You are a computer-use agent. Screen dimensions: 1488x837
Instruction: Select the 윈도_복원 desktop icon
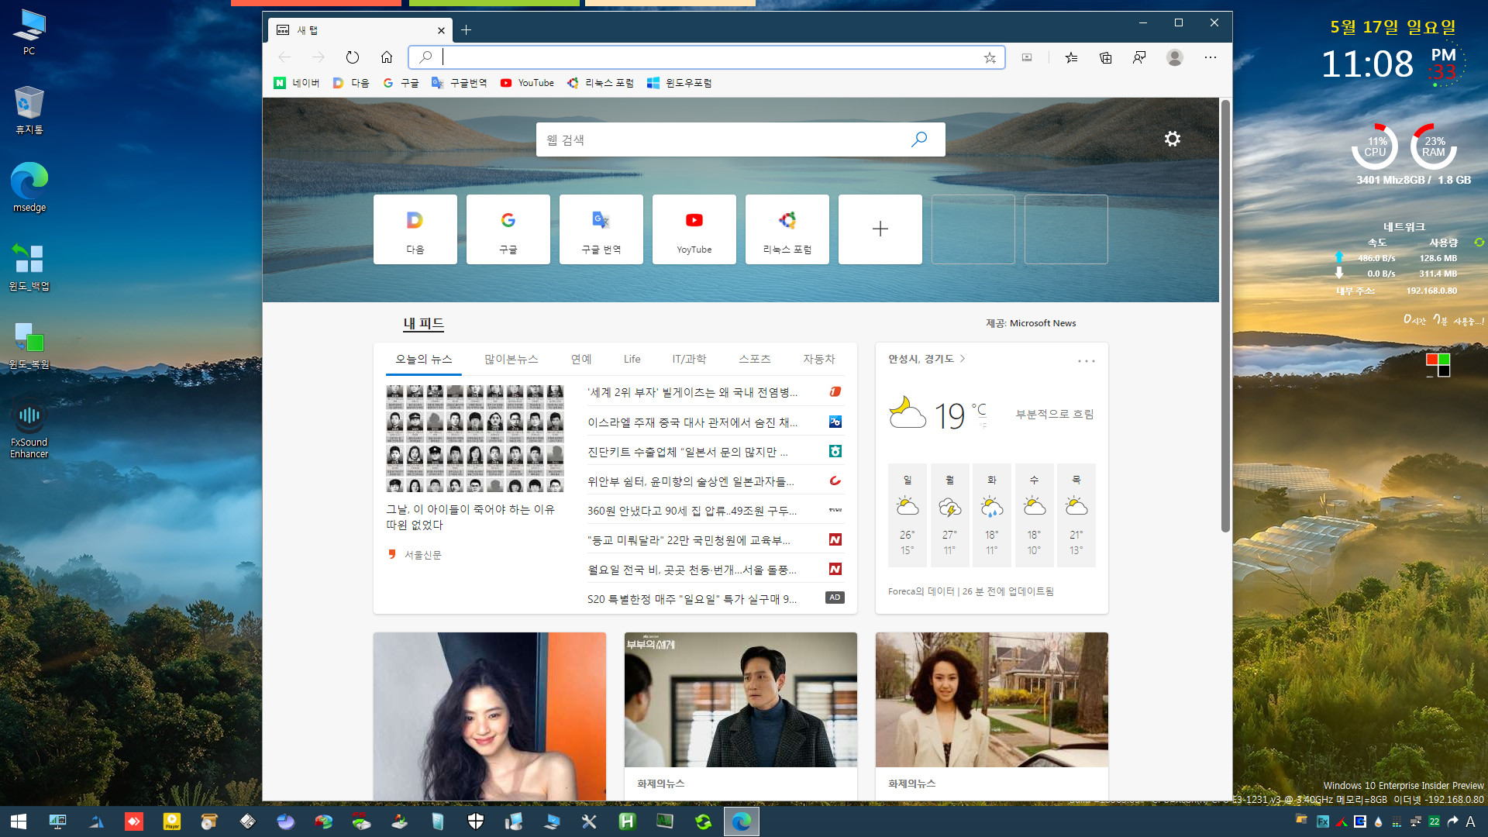[x=29, y=345]
